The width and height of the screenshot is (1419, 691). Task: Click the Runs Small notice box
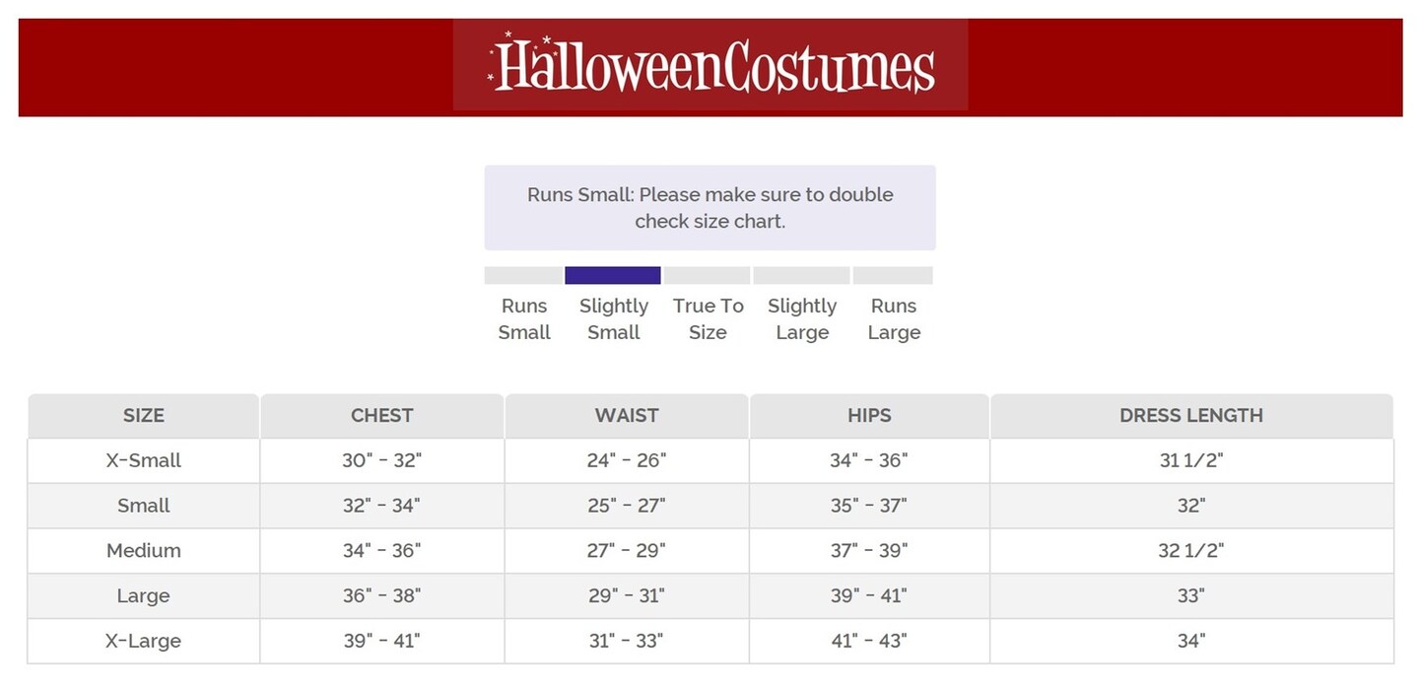point(709,208)
